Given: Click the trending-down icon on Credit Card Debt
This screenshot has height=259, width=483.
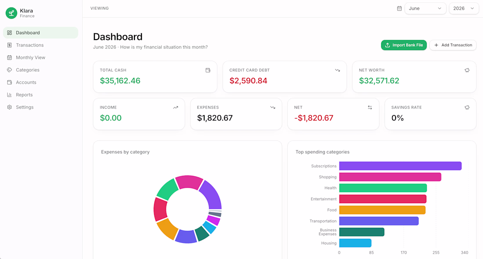Looking at the screenshot, I should tap(338, 70).
